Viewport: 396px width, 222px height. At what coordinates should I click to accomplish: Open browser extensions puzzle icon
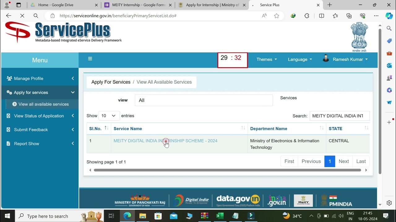(307, 16)
